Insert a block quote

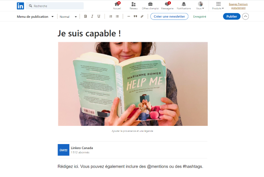tap(135, 16)
